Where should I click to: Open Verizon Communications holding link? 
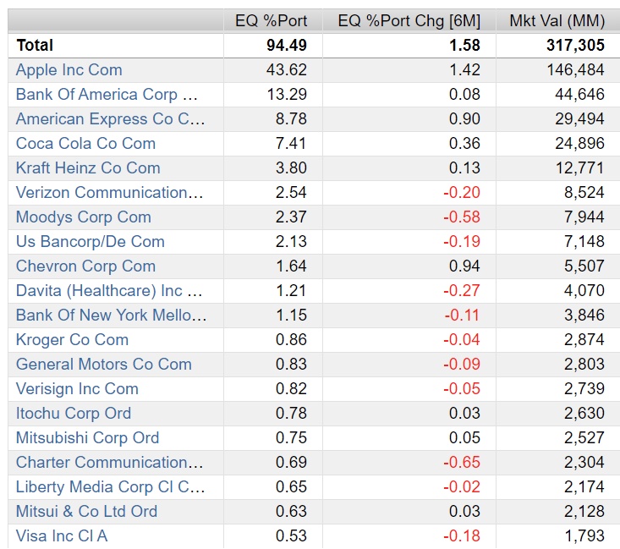click(x=109, y=193)
